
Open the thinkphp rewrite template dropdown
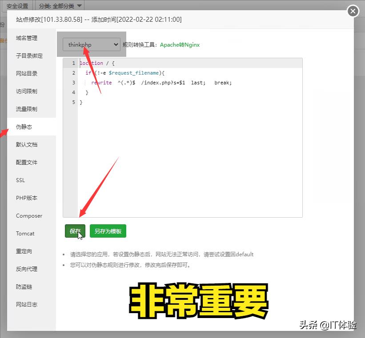(x=91, y=44)
